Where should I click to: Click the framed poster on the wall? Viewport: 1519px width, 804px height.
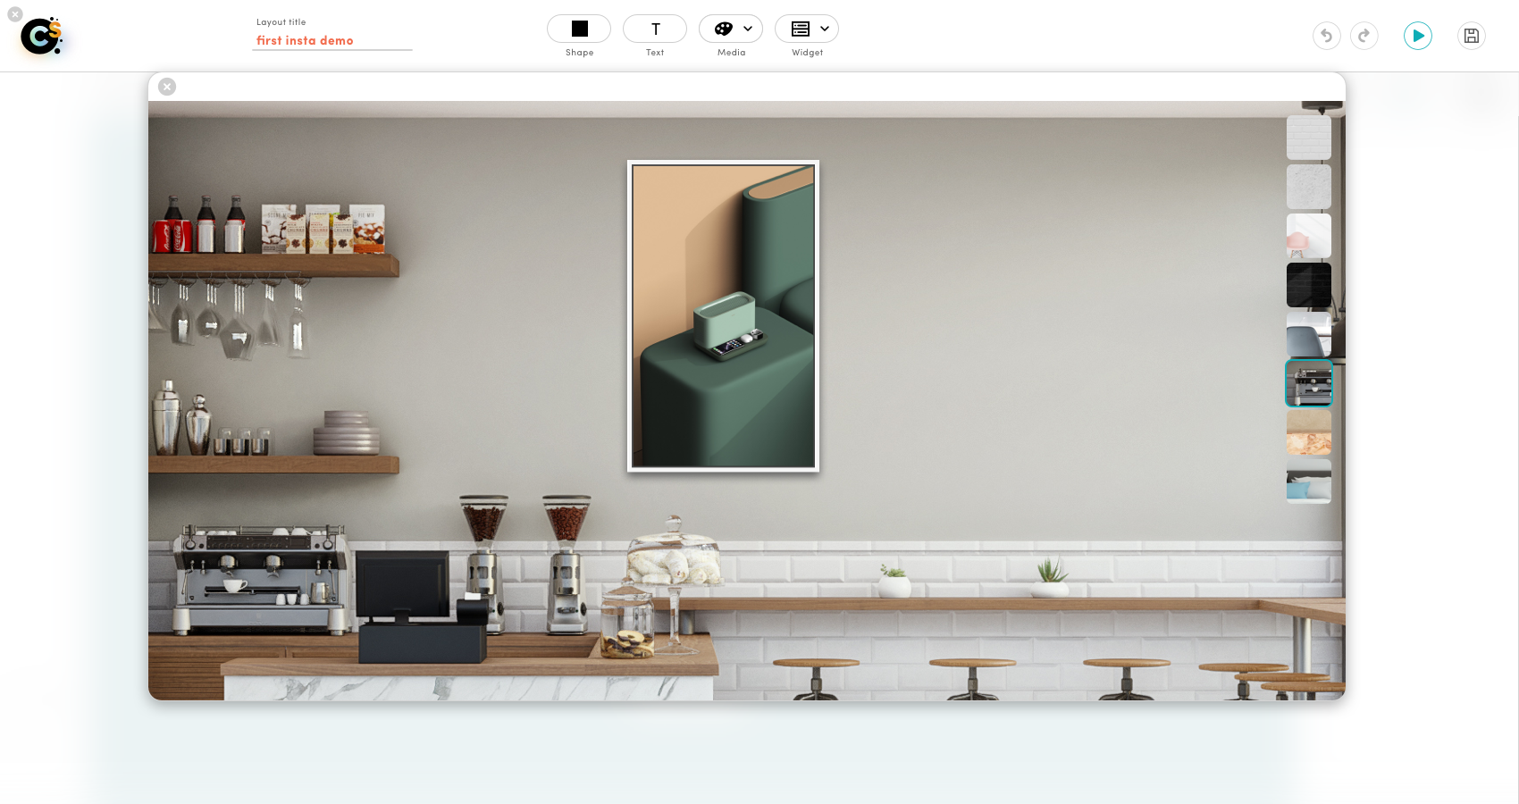723,316
